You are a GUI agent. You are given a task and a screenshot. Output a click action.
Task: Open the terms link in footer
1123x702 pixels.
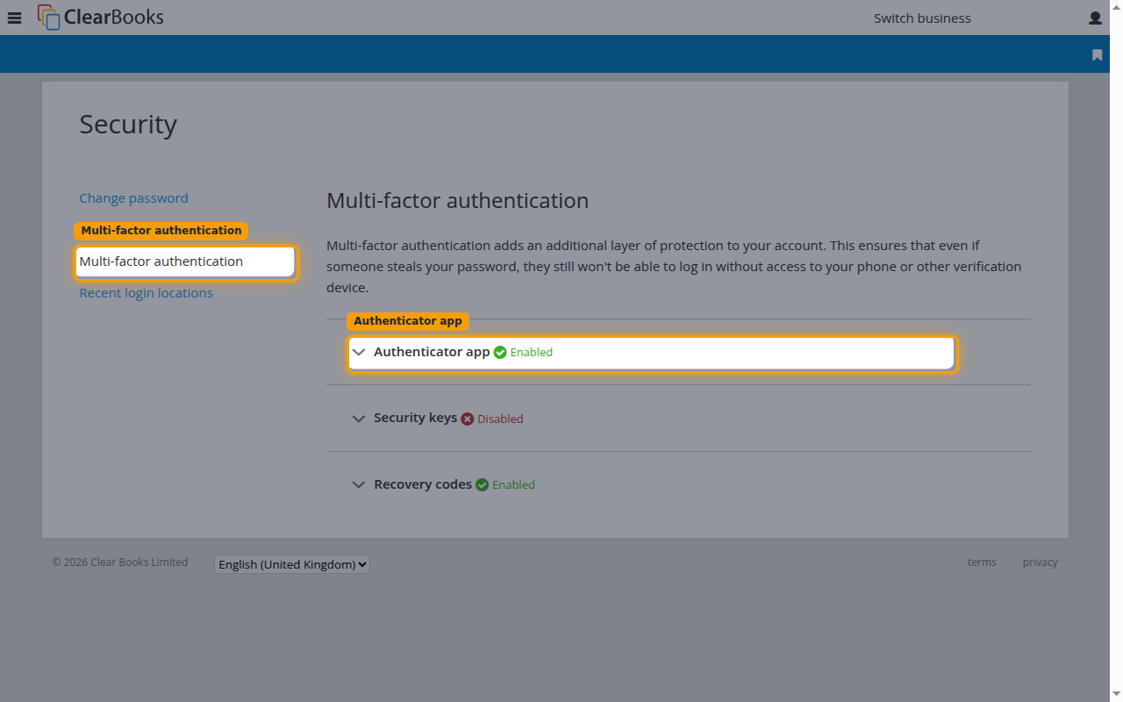[x=982, y=562]
